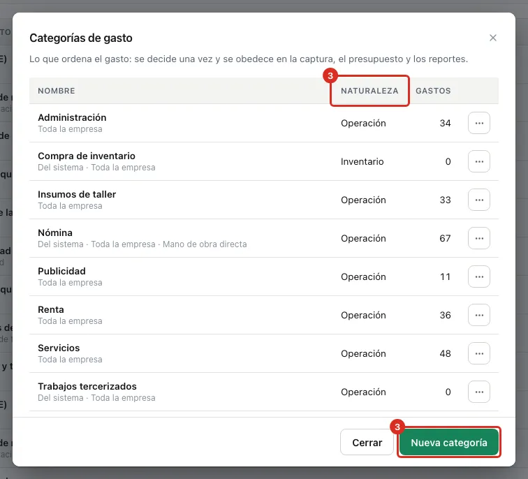Image resolution: width=528 pixels, height=479 pixels.
Task: Click the Inventario nature value
Action: 362,161
